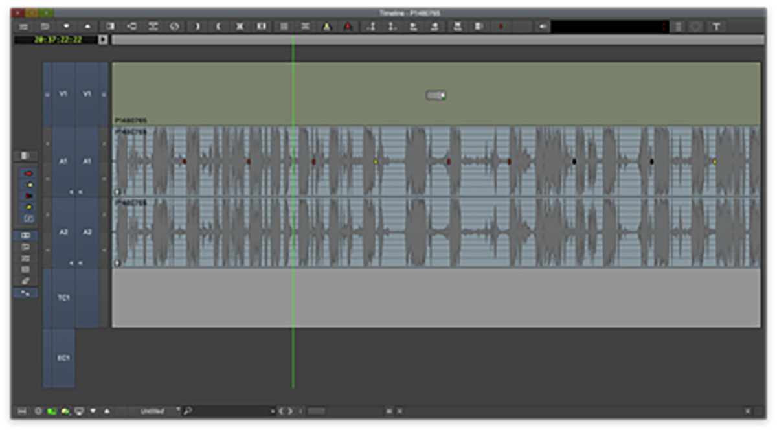Close the timeline window with red button

tap(18, 12)
